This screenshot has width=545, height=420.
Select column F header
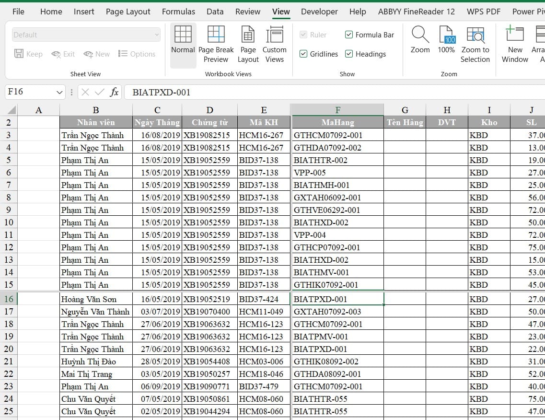click(337, 110)
